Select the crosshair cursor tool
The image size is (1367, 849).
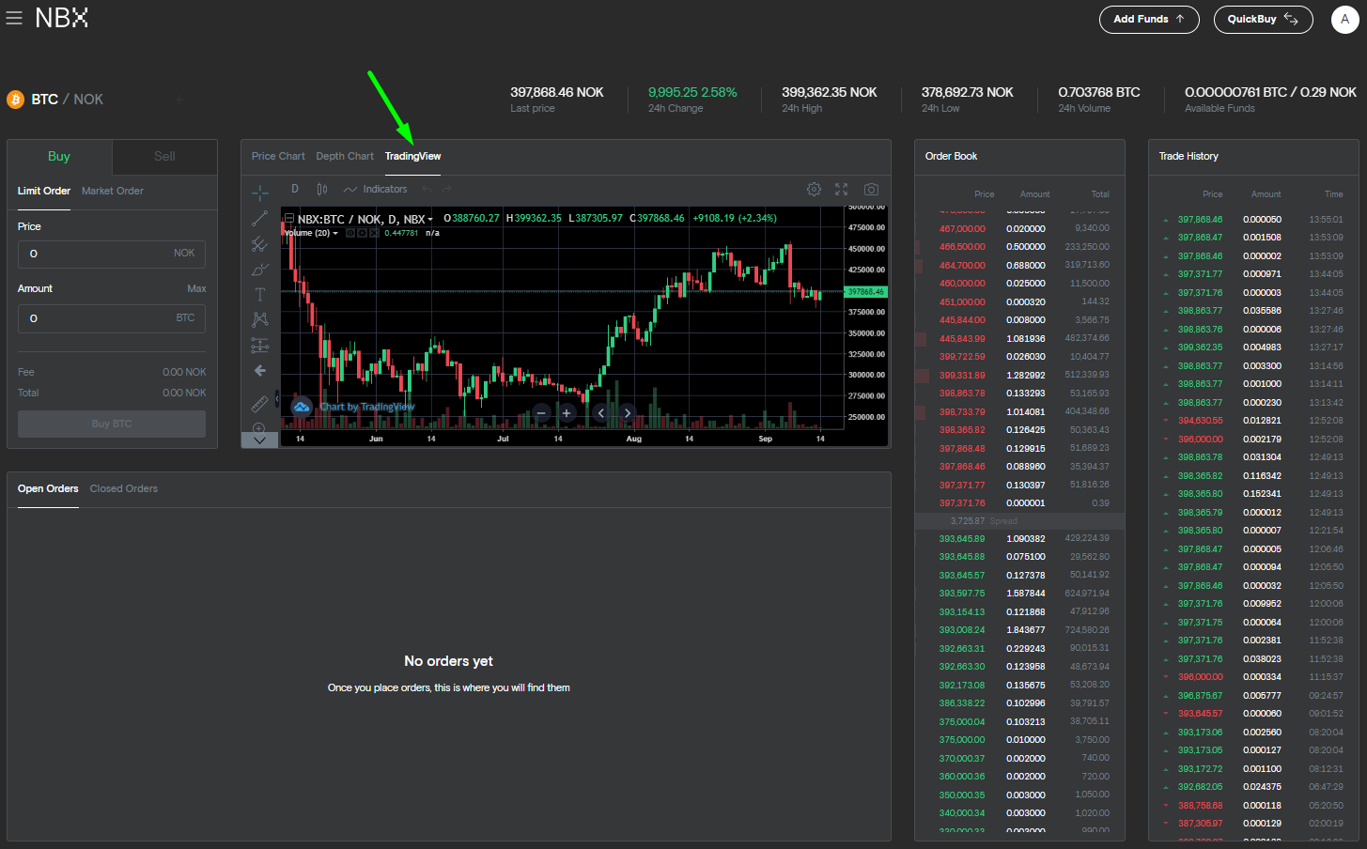tap(260, 193)
